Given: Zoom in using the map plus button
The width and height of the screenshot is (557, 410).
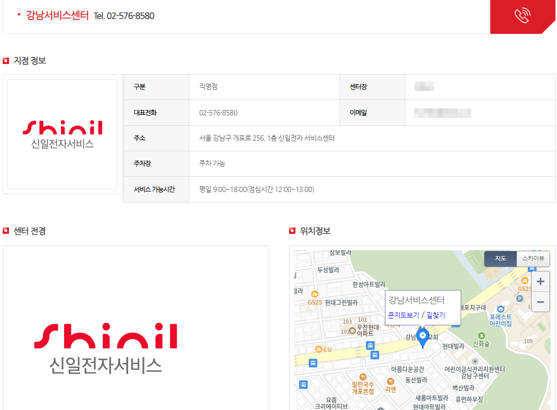Looking at the screenshot, I should pos(540,281).
